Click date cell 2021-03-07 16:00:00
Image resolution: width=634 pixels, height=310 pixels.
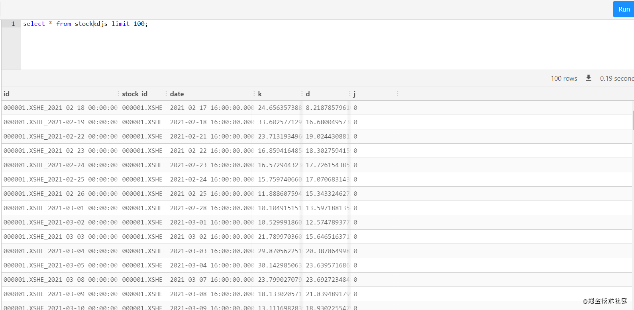[212, 280]
